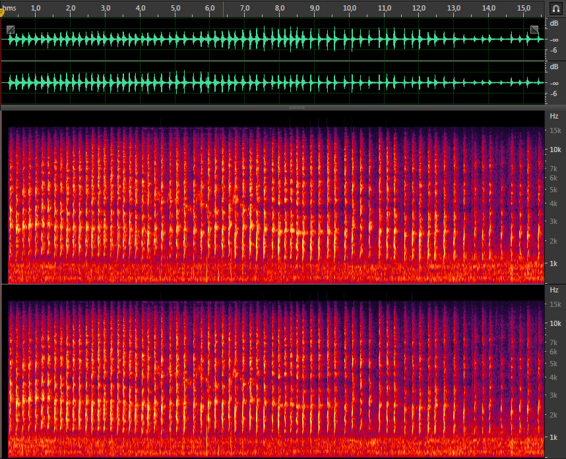Click the hms time format label
Screen dimensions: 566x459
9,8
